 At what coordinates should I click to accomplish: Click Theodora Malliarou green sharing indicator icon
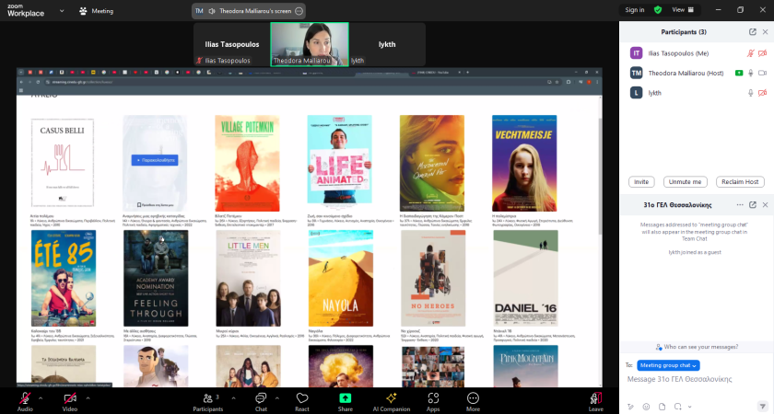(x=739, y=73)
